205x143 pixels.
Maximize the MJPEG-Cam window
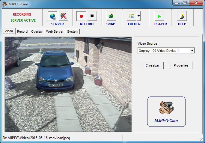pos(185,3)
